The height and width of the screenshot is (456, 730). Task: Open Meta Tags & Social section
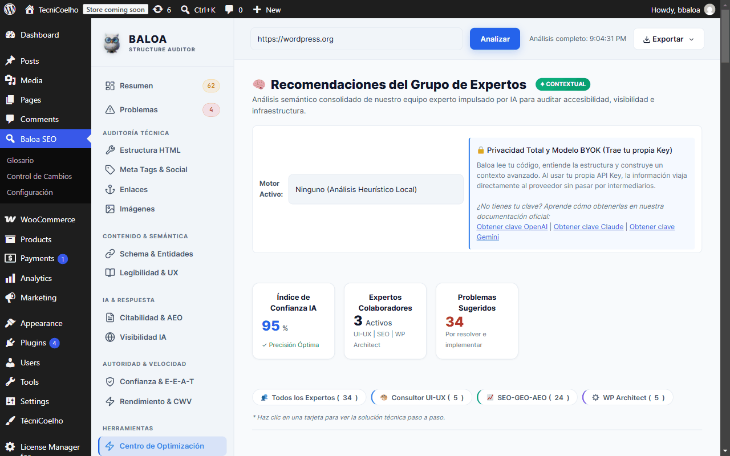tap(162, 169)
